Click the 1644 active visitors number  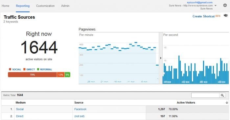tap(39, 47)
